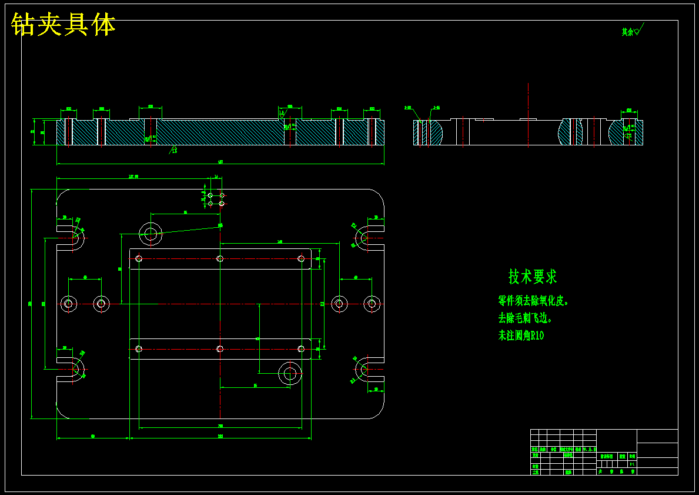
Task: Select the 其余 surface roughness note
Action: click(x=633, y=31)
